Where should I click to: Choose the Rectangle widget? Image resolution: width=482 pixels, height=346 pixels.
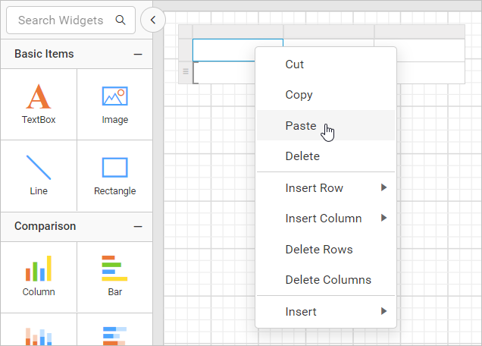[114, 168]
